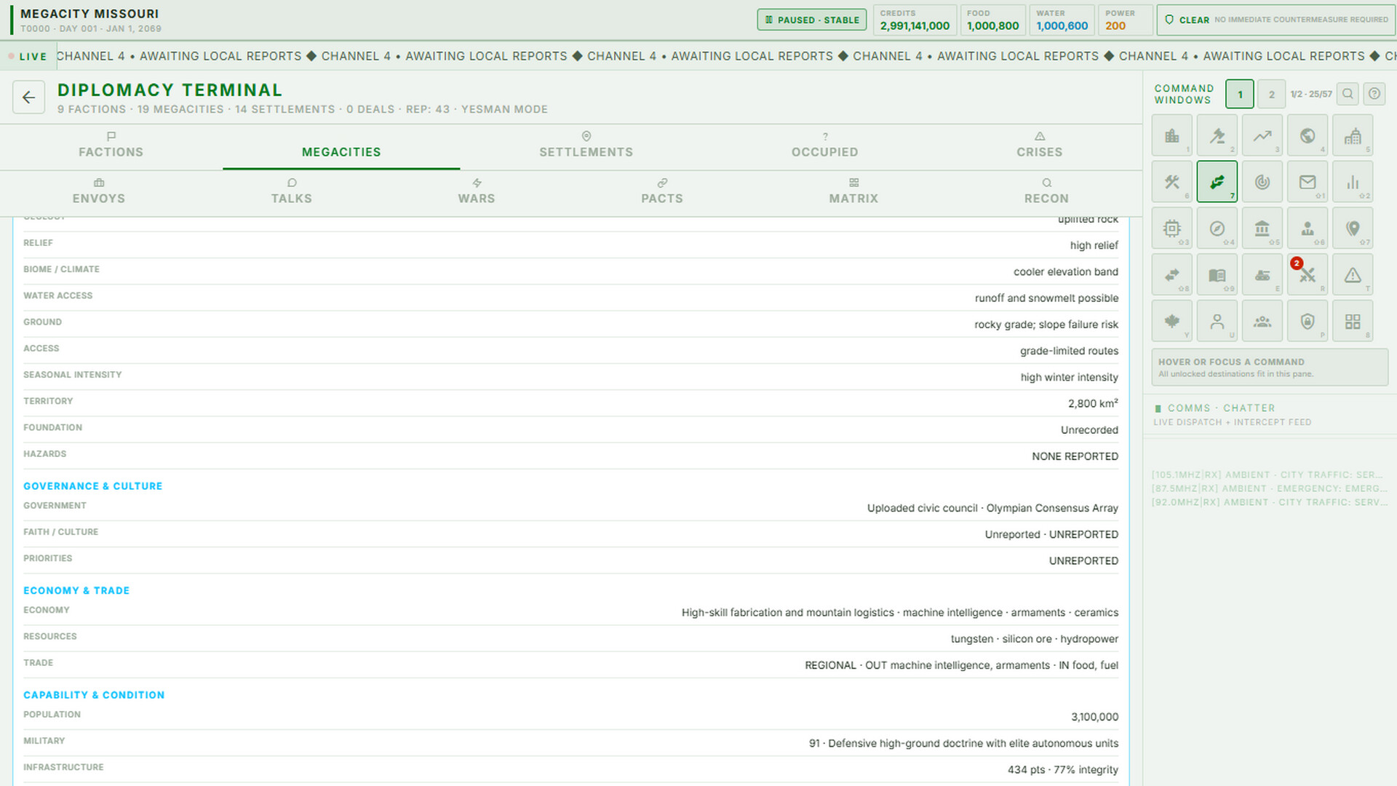The height and width of the screenshot is (786, 1397).
Task: Click the Economy & Trade section heading
Action: click(76, 591)
